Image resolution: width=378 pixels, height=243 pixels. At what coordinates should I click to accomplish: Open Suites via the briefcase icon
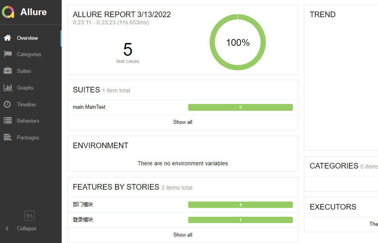click(8, 71)
